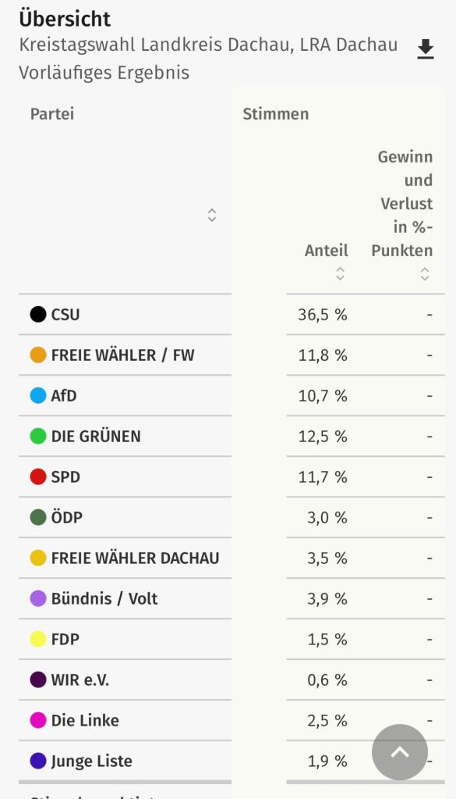Sort table by Partei column arrows
The width and height of the screenshot is (456, 799).
point(212,215)
